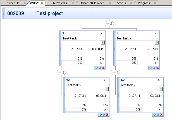Screen dimensions: 172x120
Task: Close the Progress tab
Action: pyautogui.click(x=155, y=3)
